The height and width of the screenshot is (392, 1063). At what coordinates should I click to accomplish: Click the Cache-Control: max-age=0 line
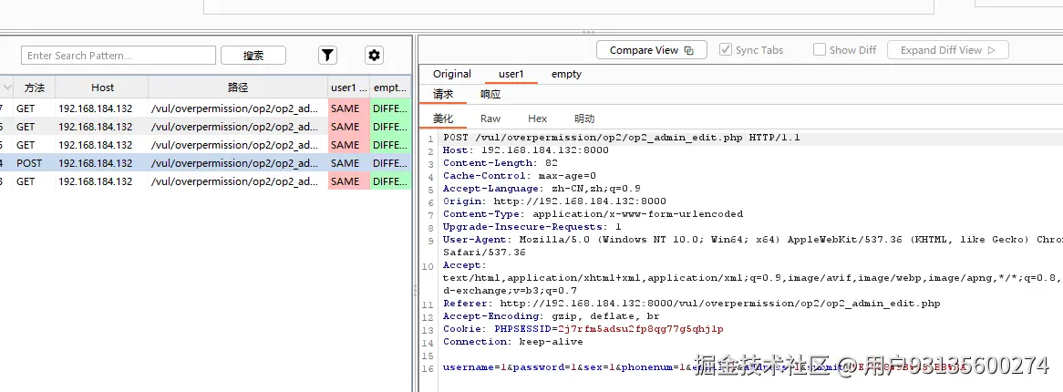[x=520, y=176]
